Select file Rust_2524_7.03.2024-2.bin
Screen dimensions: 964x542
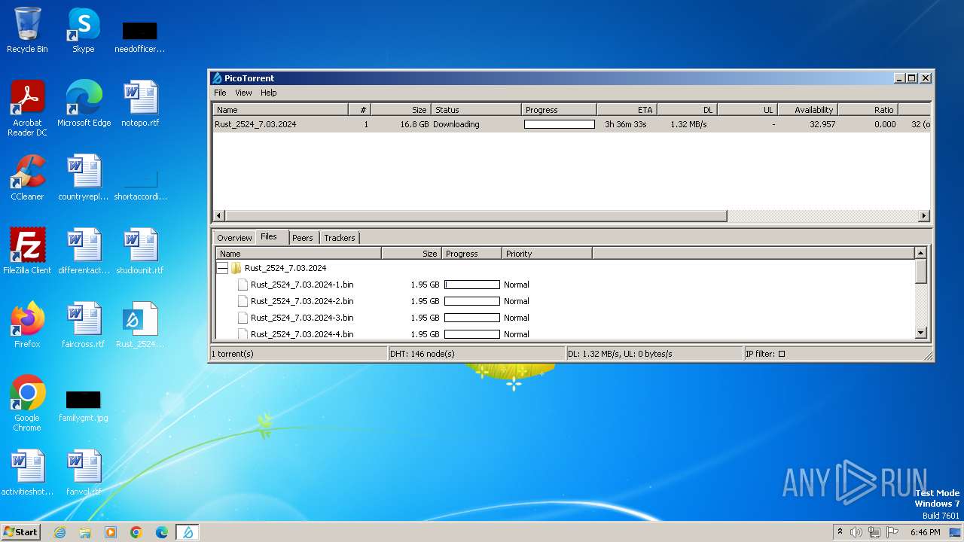point(302,301)
